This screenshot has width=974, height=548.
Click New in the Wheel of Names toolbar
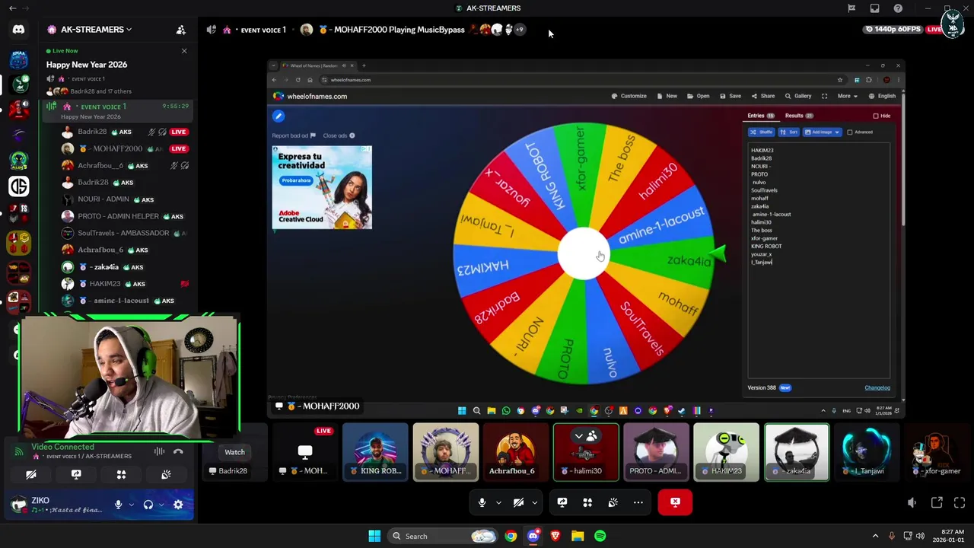[667, 96]
